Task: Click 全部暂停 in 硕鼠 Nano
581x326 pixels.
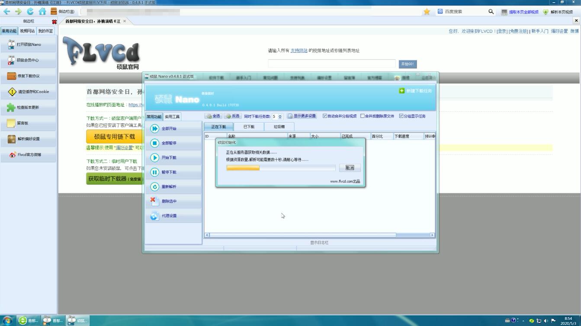Action: point(173,143)
